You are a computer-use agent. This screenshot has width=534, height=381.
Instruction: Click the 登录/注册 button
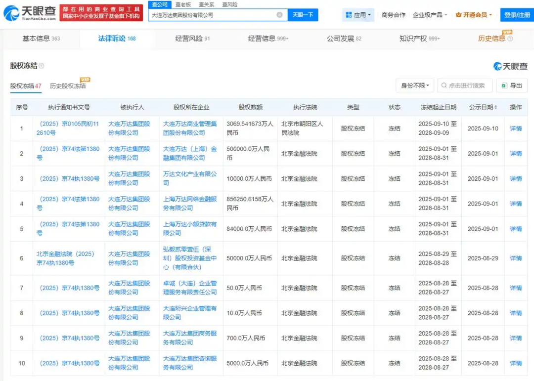point(517,15)
